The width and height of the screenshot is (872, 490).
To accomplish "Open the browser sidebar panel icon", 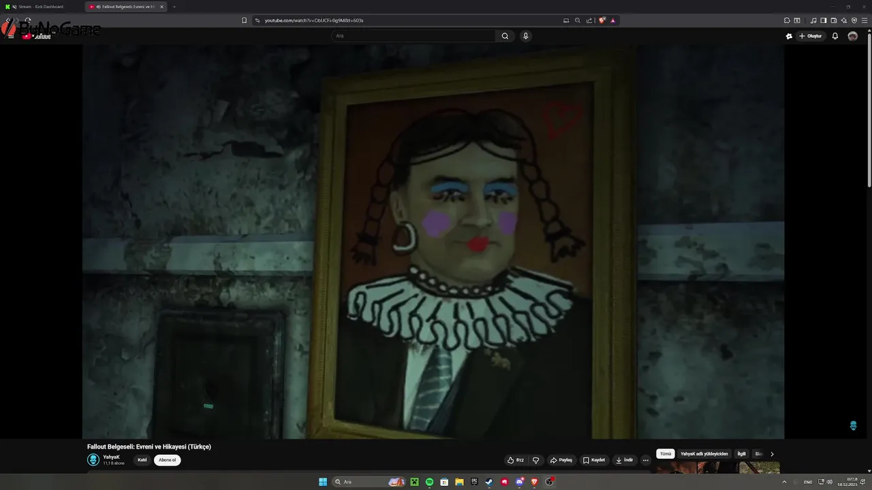I will (x=824, y=20).
